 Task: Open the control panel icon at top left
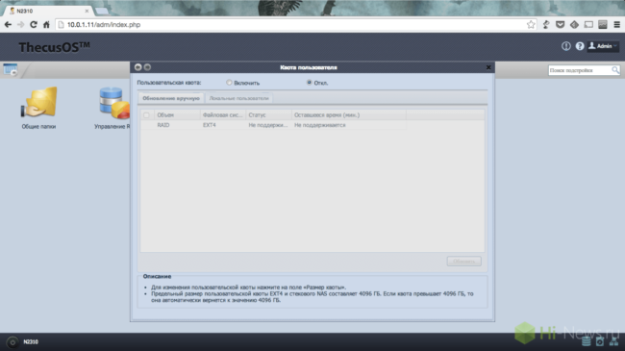coord(11,70)
